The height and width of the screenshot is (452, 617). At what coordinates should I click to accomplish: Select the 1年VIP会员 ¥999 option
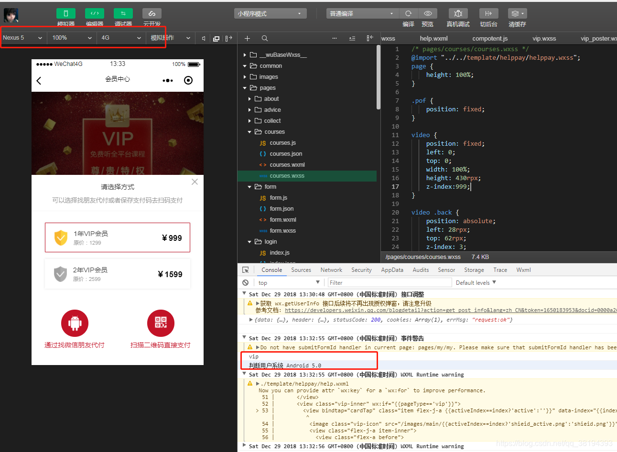click(x=118, y=237)
